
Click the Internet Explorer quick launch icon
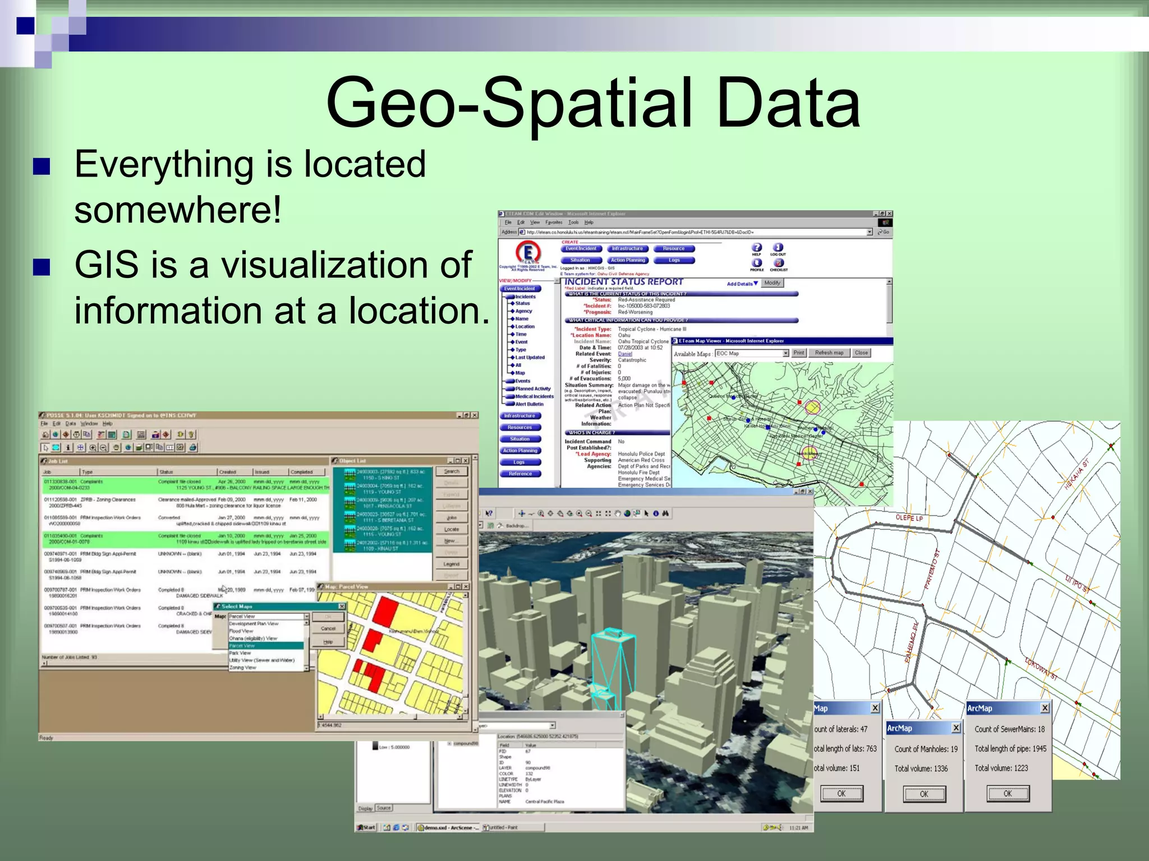click(396, 827)
